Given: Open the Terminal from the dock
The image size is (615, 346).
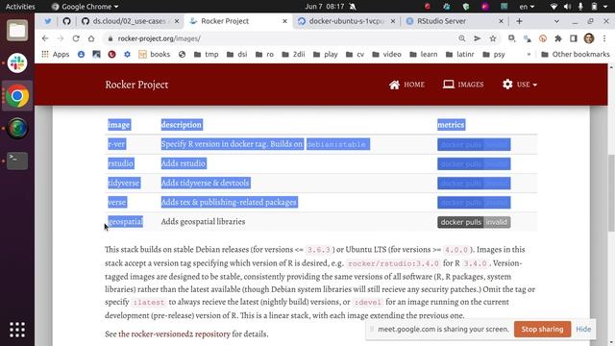Looking at the screenshot, I should tap(17, 161).
